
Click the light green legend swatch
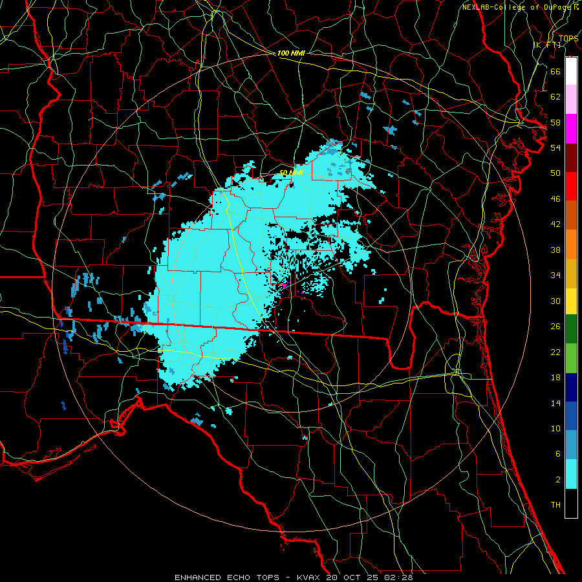coord(571,358)
